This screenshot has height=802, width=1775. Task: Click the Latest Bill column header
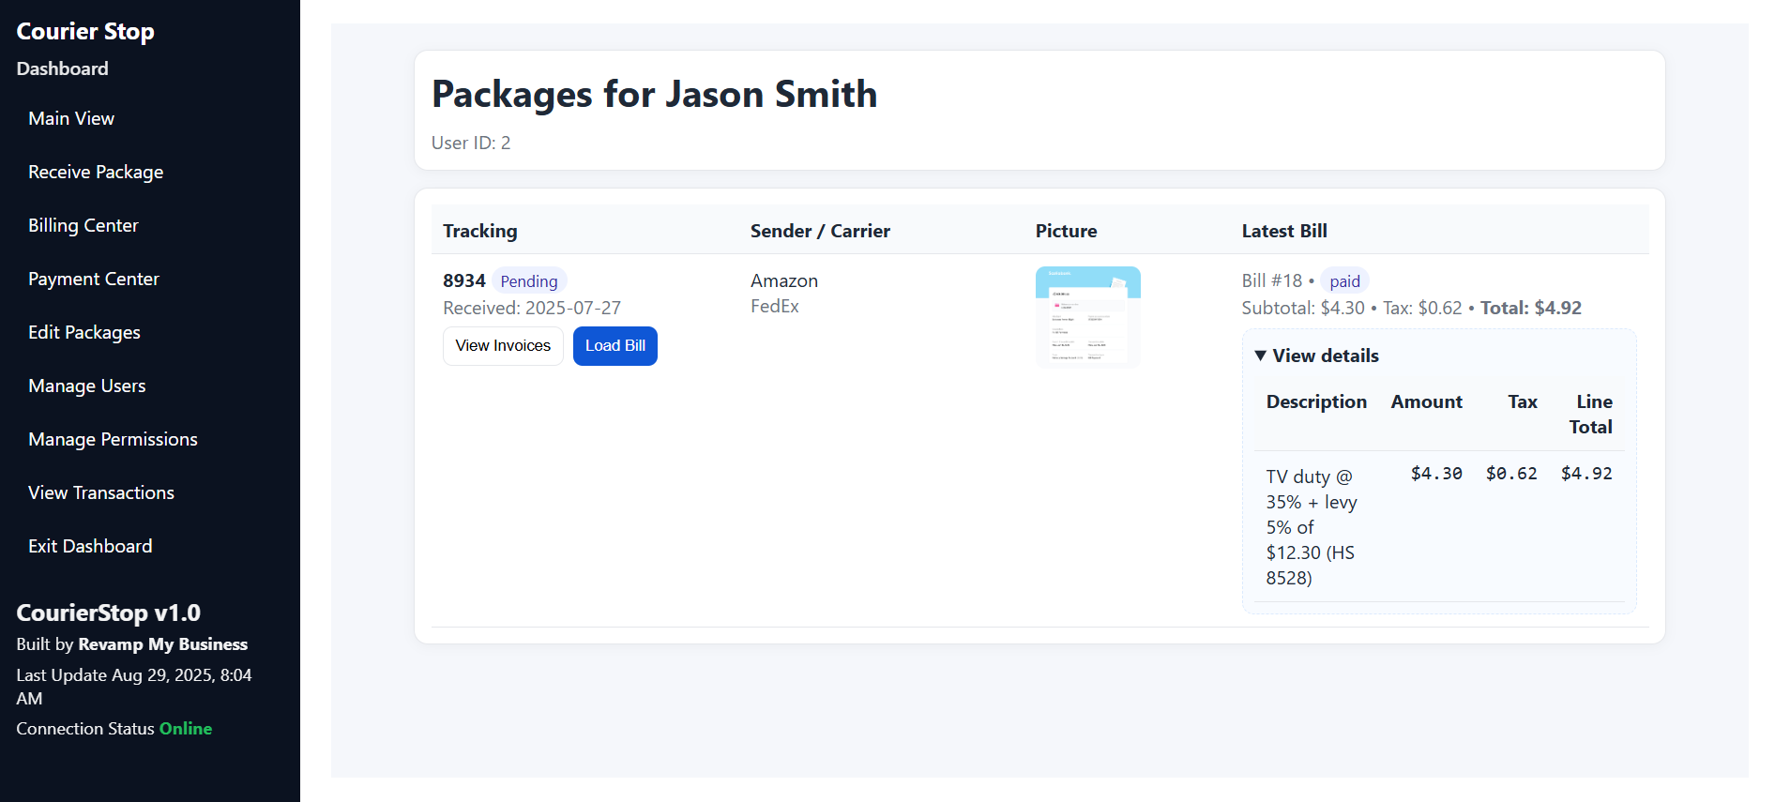(1284, 231)
